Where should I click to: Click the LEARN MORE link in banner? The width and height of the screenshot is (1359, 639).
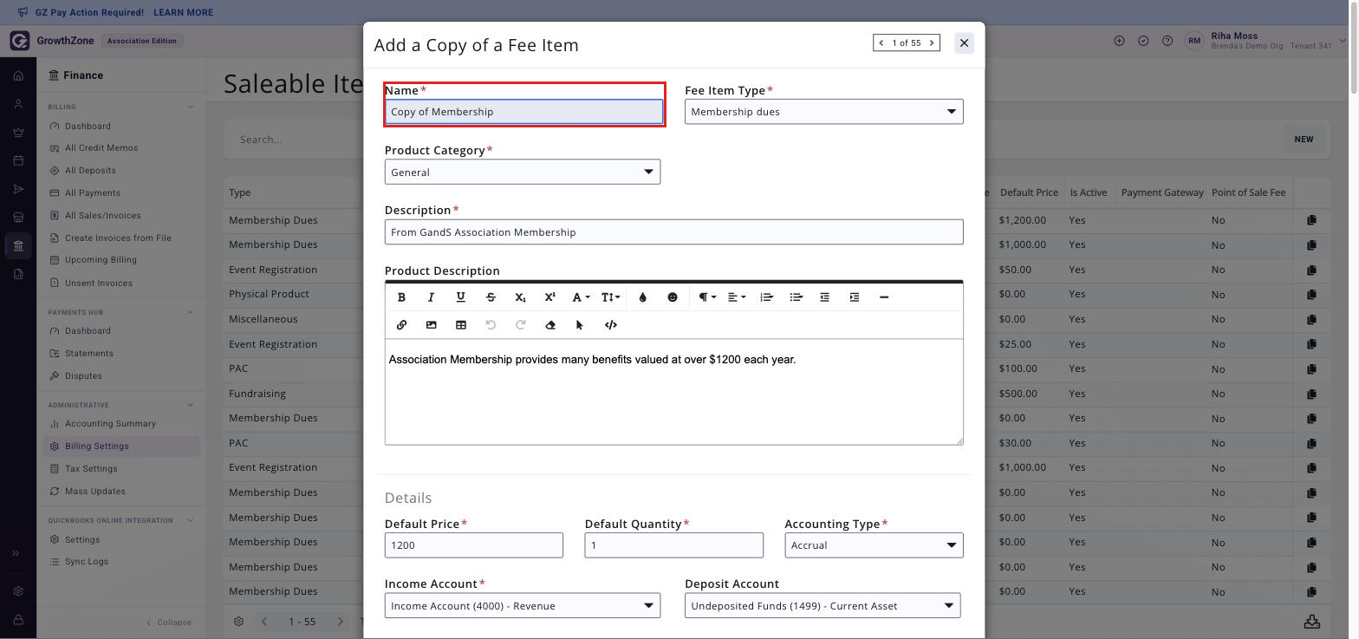point(183,13)
